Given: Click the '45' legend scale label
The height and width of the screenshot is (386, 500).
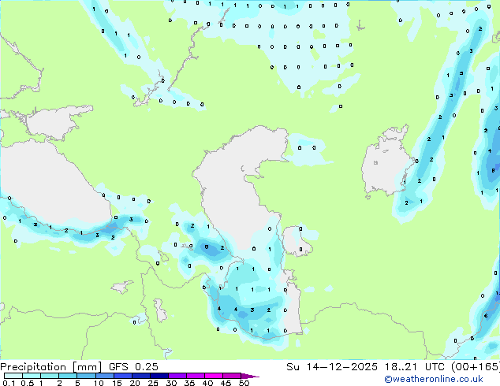Looking at the screenshot, I should pos(226,383).
